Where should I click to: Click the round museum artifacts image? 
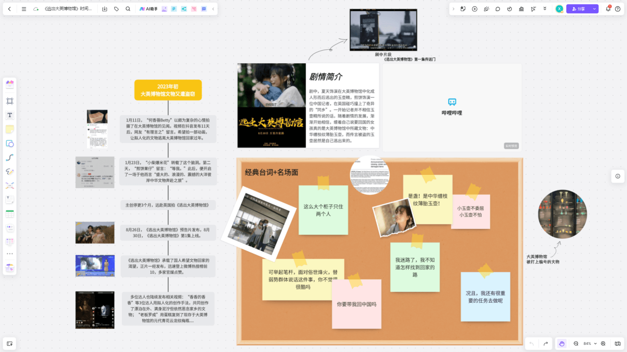pos(562,214)
